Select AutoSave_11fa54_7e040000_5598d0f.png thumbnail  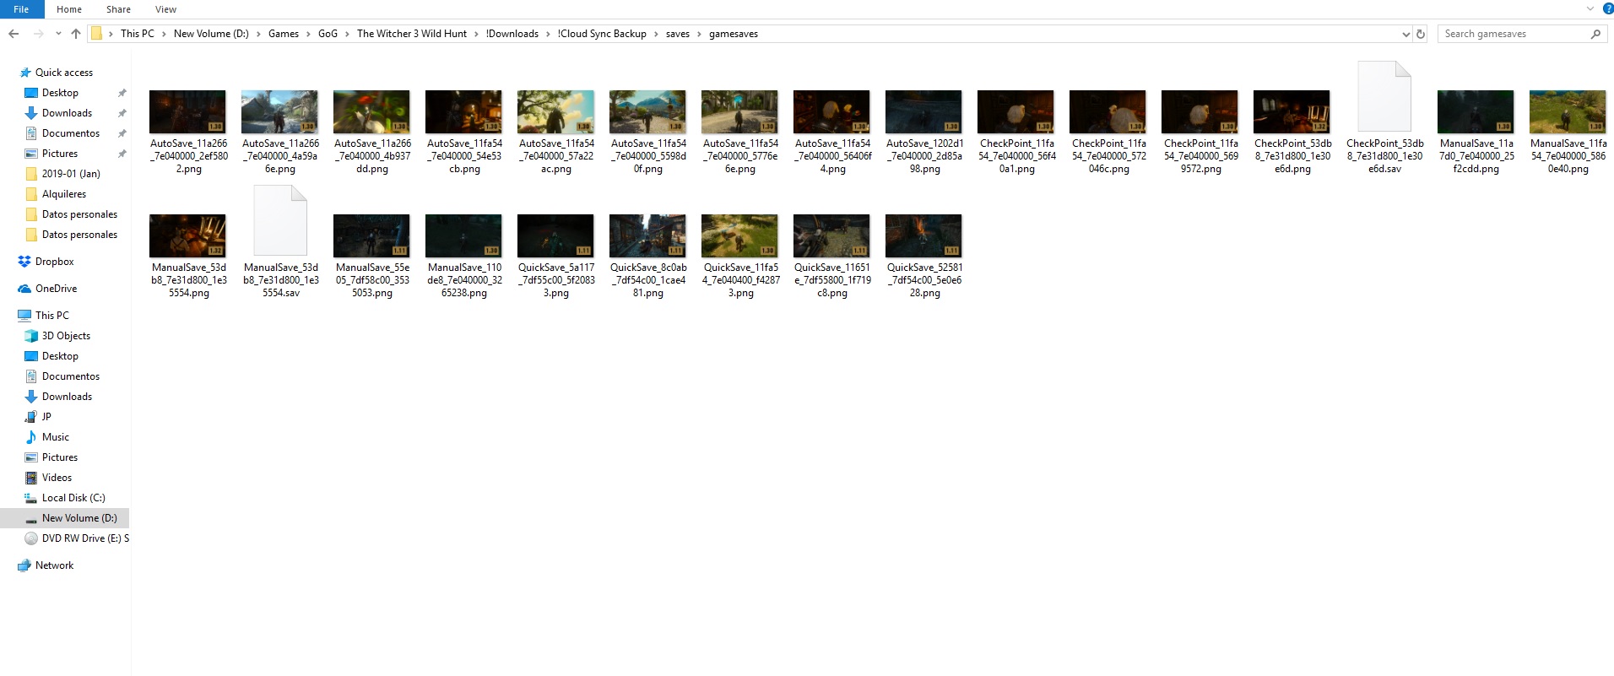[647, 111]
